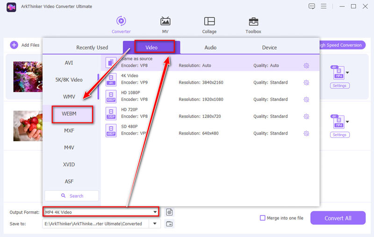Select the 1080P preset icon
374x237 pixels.
(111, 96)
